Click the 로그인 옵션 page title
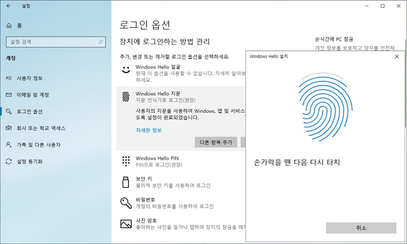This screenshot has height=244, width=407. coord(145,25)
